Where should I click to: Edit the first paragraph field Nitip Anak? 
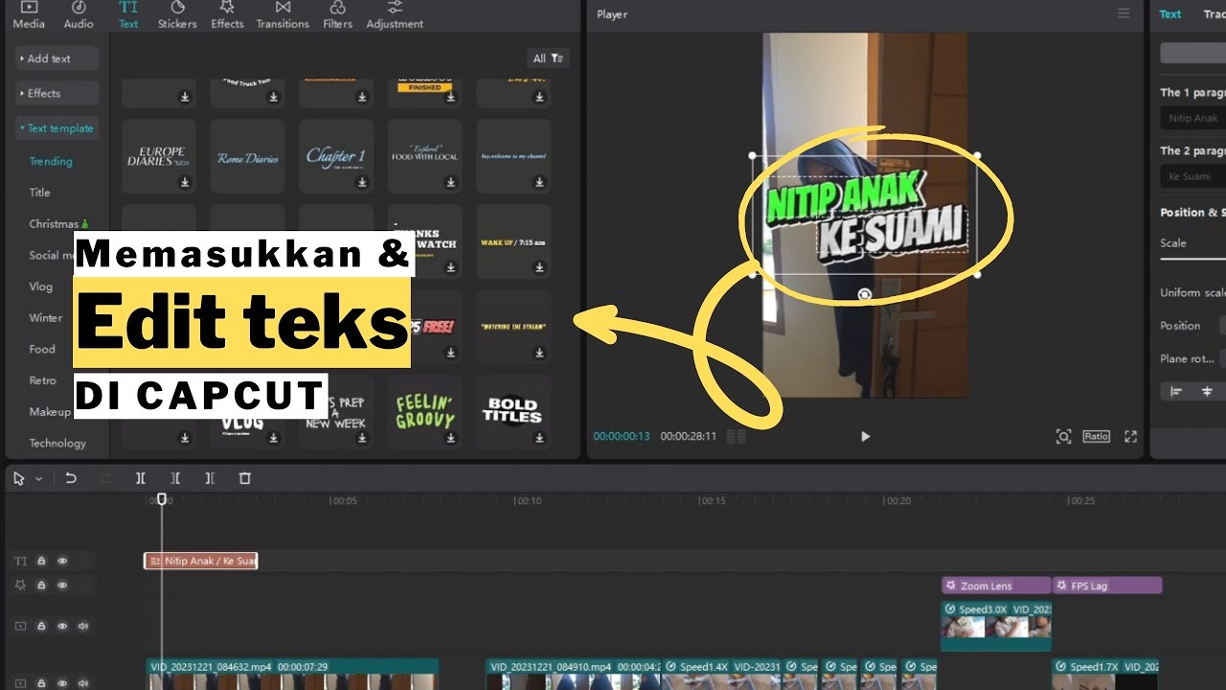pos(1193,118)
